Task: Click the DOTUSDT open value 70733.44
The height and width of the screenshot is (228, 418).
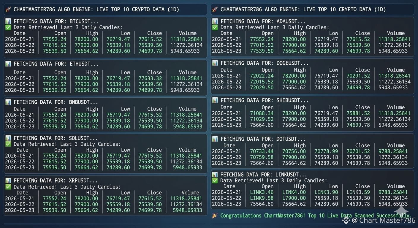Action: click(262, 151)
